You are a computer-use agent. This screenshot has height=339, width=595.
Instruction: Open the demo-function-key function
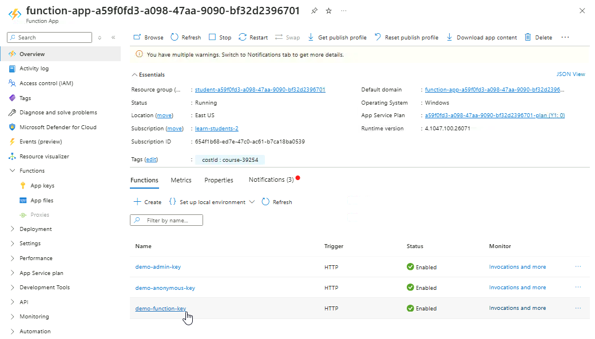160,309
